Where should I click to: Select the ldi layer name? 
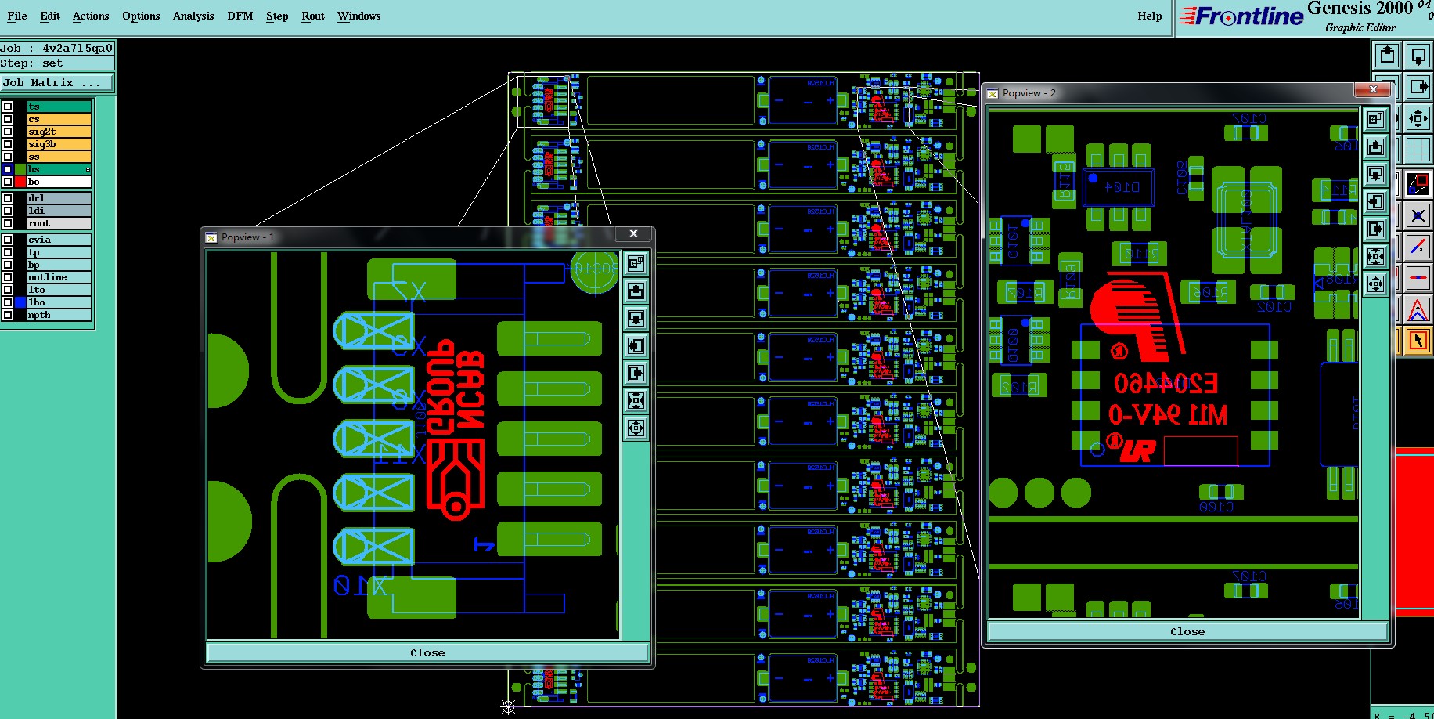tap(59, 211)
